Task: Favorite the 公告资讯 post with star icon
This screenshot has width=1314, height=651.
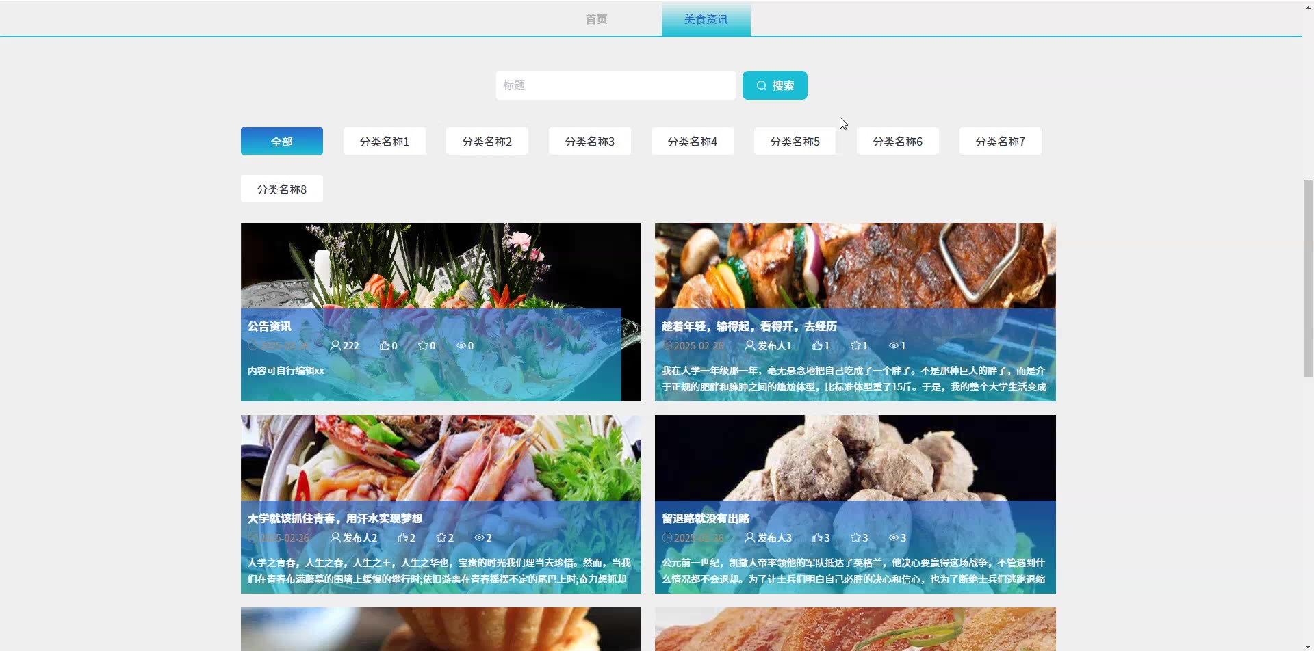Action: (423, 346)
